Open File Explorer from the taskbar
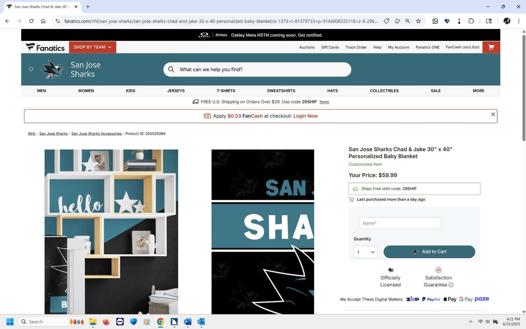The width and height of the screenshot is (526, 329). (93, 322)
